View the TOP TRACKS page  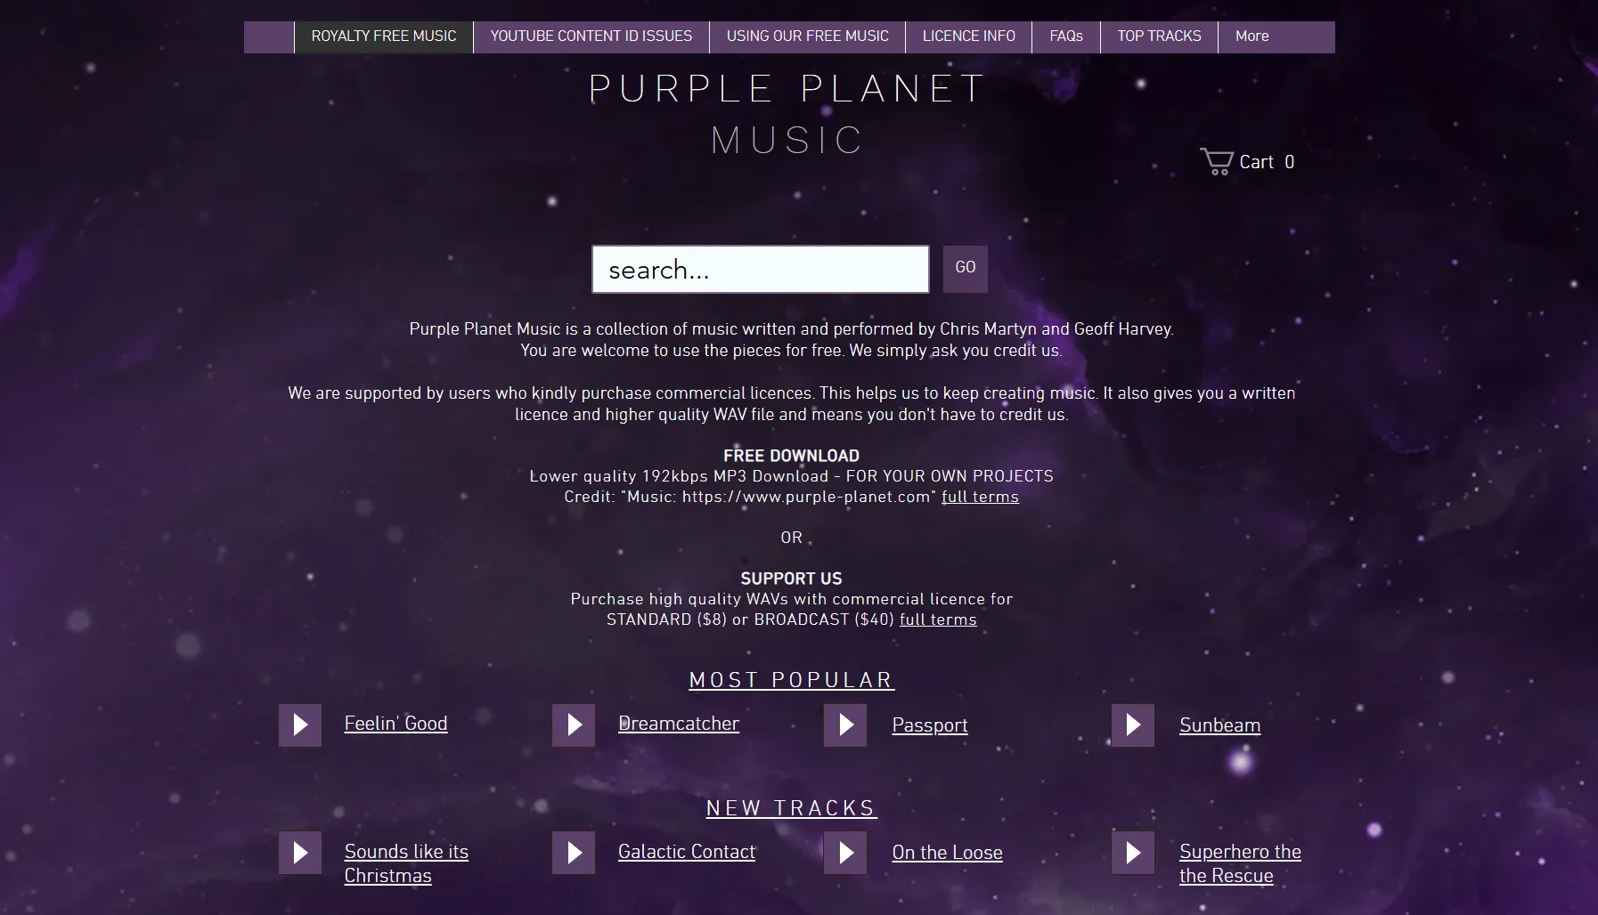pyautogui.click(x=1158, y=36)
